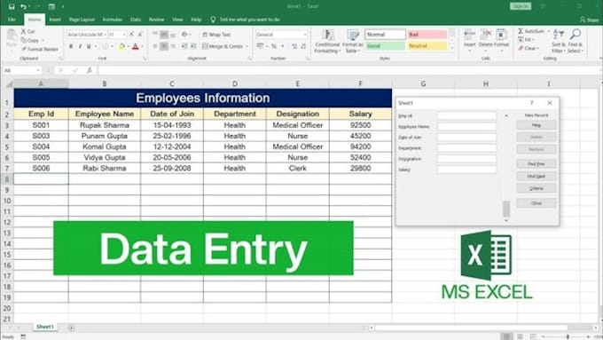Click the Undo arrow in quick access toolbar
The width and height of the screenshot is (603, 340).
pos(23,6)
